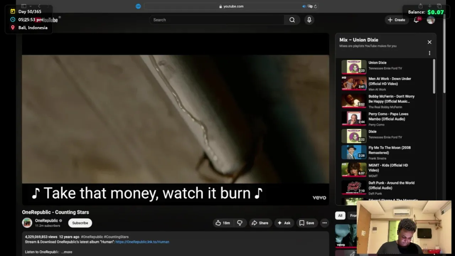Open browser share icon
The height and width of the screenshot is (256, 455).
coord(421,6)
